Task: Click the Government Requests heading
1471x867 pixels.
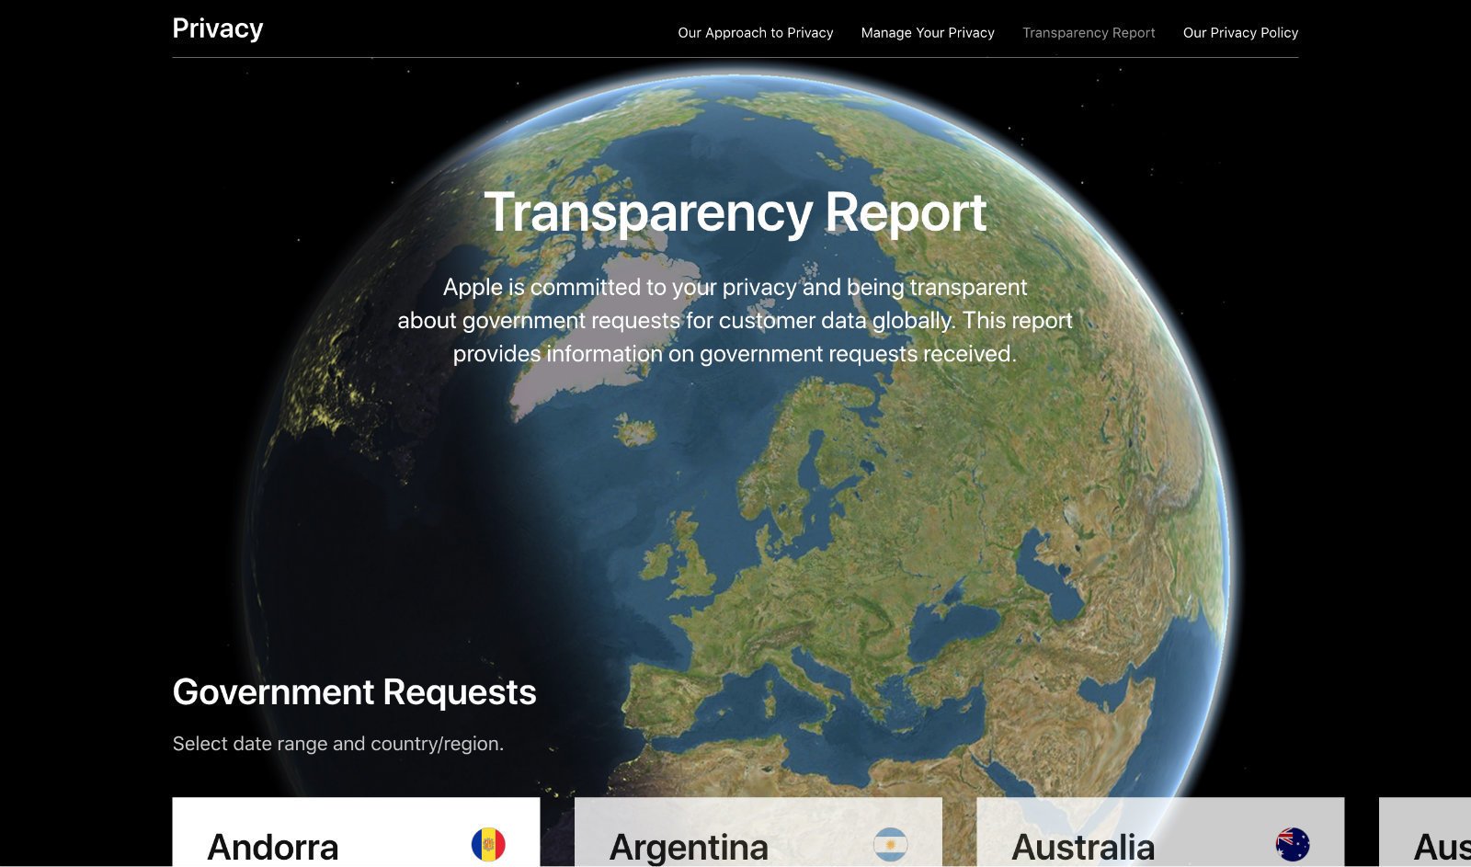Action: (x=354, y=692)
